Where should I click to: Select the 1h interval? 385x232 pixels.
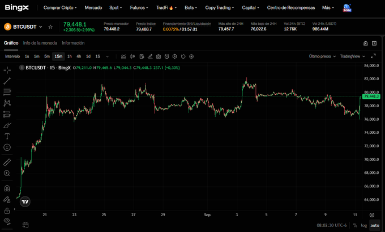point(70,56)
